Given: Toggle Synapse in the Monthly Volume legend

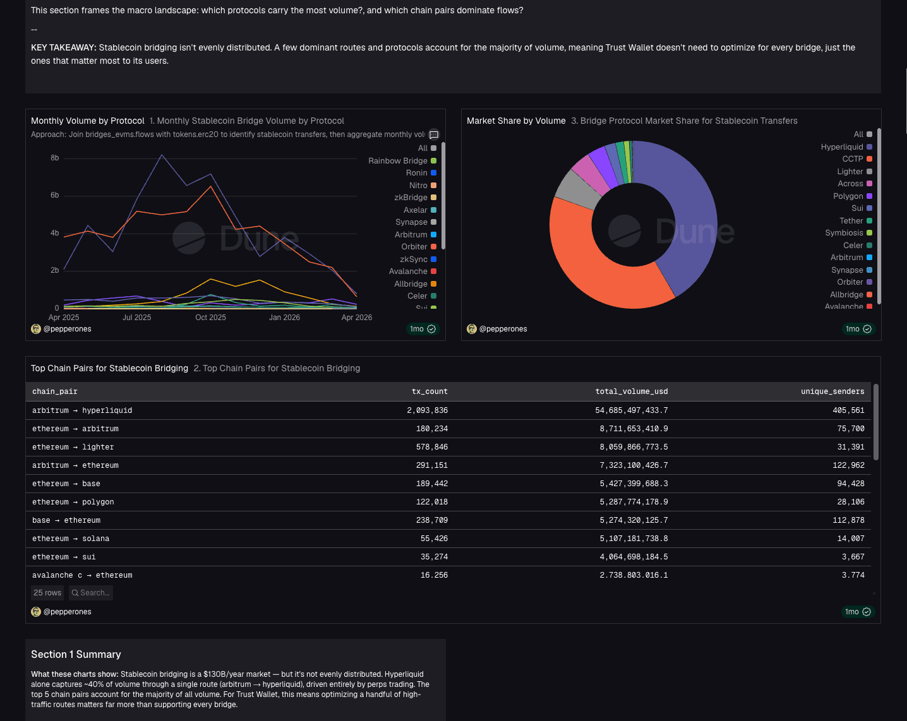Looking at the screenshot, I should pos(416,222).
